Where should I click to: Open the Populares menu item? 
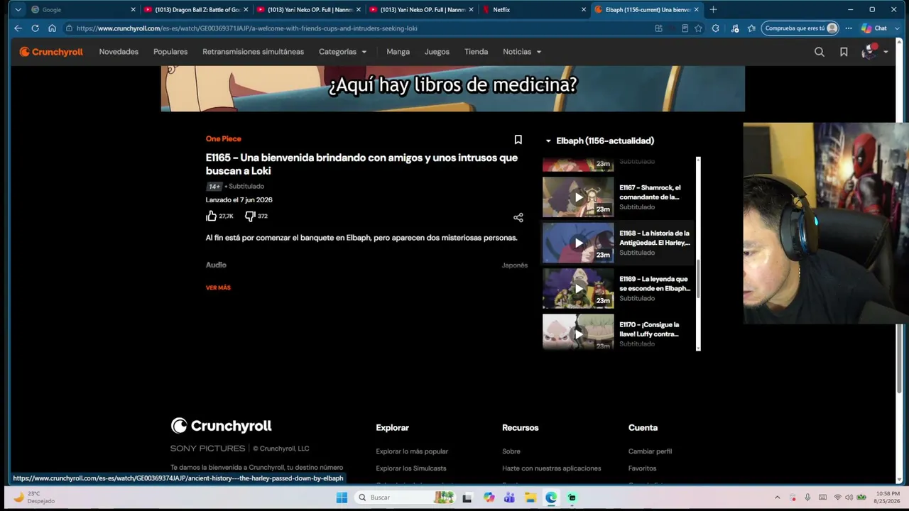170,52
